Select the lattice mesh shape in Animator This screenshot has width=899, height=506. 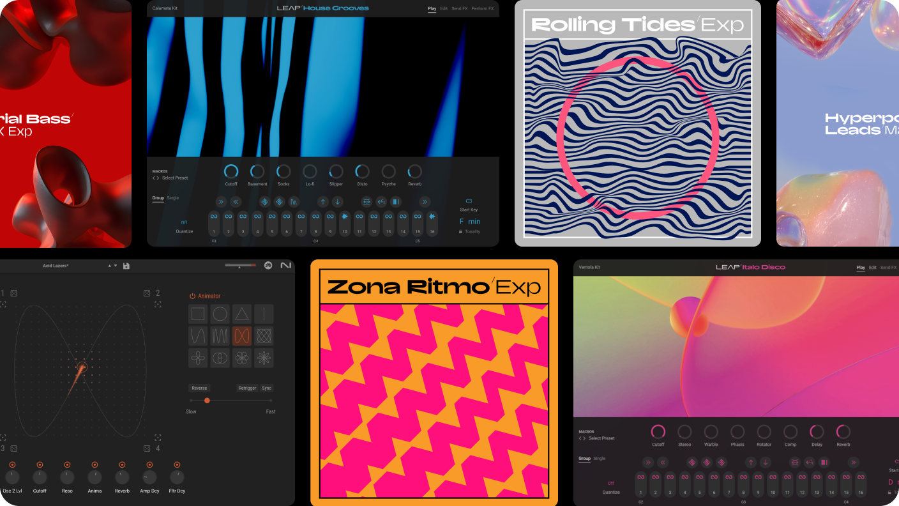[264, 336]
